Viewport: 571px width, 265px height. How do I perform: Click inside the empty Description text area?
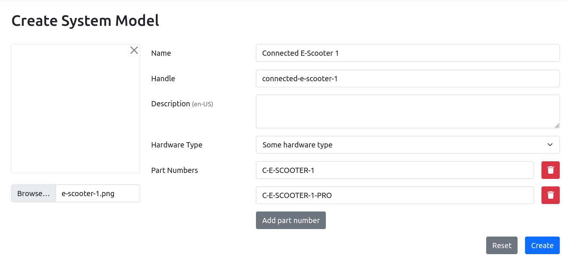pyautogui.click(x=408, y=111)
